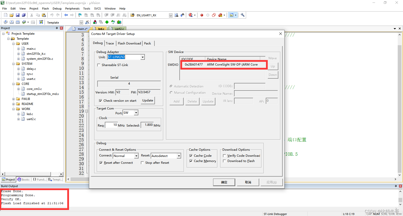
Task: Open Options for Target magic wand icon
Action: 87,22
